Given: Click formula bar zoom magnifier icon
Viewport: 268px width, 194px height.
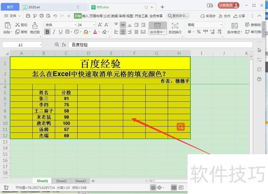Looking at the screenshot, I should [57, 45].
